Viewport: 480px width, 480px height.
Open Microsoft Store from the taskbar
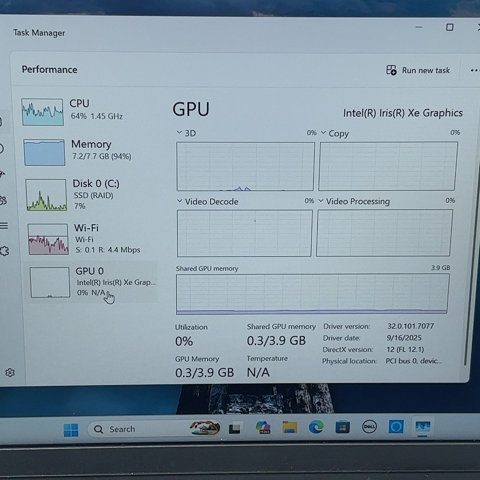(342, 427)
